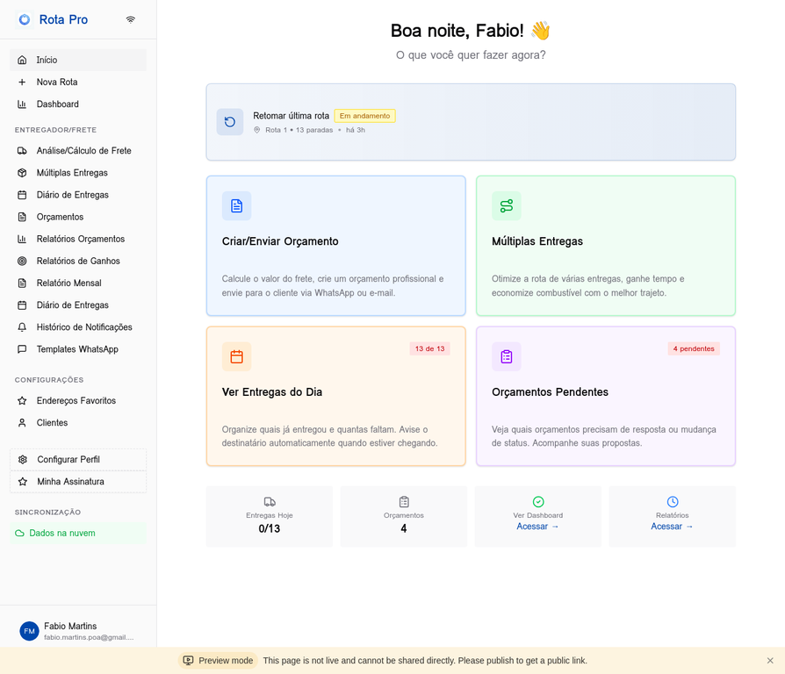The image size is (785, 674).
Task: Open the Fabio Martins profile avatar
Action: pyautogui.click(x=28, y=631)
